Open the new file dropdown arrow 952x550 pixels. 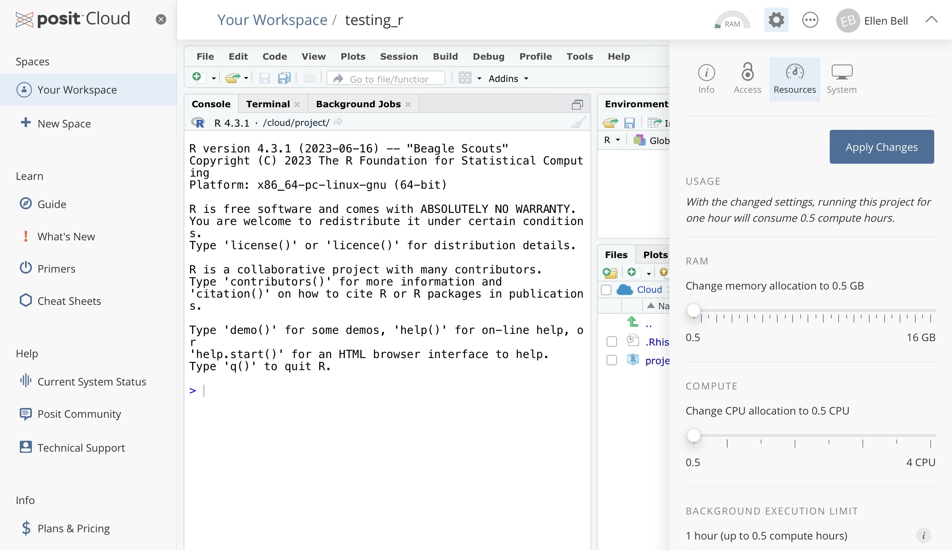coord(214,78)
